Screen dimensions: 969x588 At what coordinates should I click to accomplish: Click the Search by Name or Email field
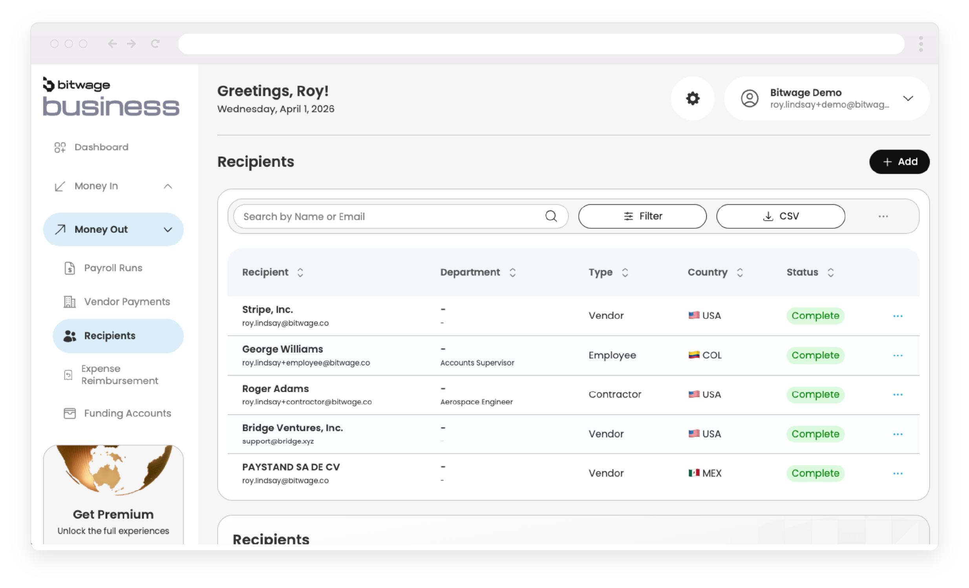point(400,216)
